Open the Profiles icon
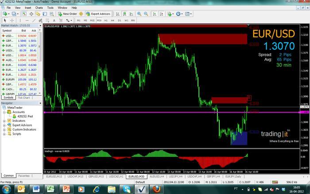The height and width of the screenshot is (194, 310). click(14, 14)
